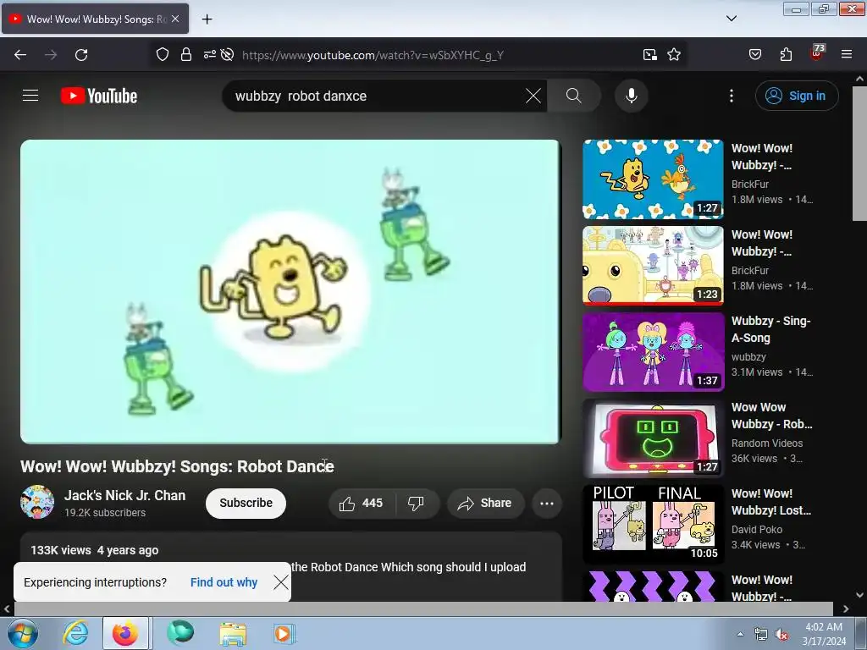Image resolution: width=867 pixels, height=650 pixels.
Task: Open the media player taskbar icon
Action: pyautogui.click(x=284, y=633)
